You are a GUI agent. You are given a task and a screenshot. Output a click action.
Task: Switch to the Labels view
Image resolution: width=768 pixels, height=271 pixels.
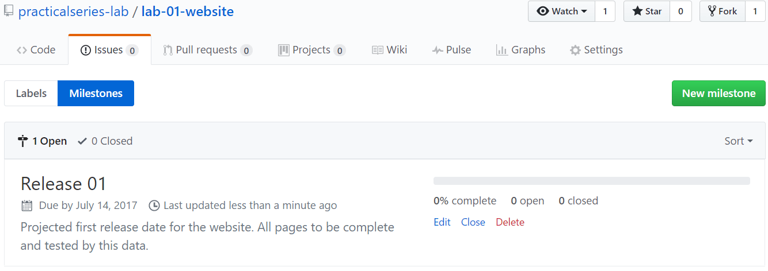tap(31, 94)
